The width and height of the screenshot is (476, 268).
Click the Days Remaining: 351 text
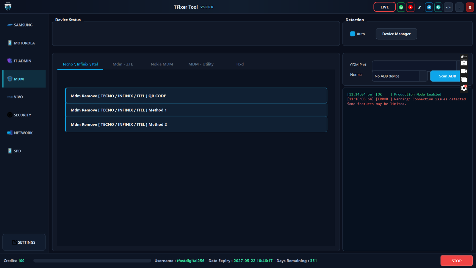tap(297, 261)
